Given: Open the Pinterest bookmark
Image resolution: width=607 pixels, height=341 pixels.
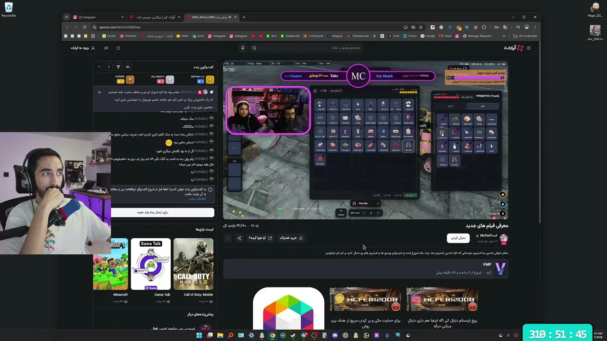Looking at the screenshot, I should click(x=128, y=36).
